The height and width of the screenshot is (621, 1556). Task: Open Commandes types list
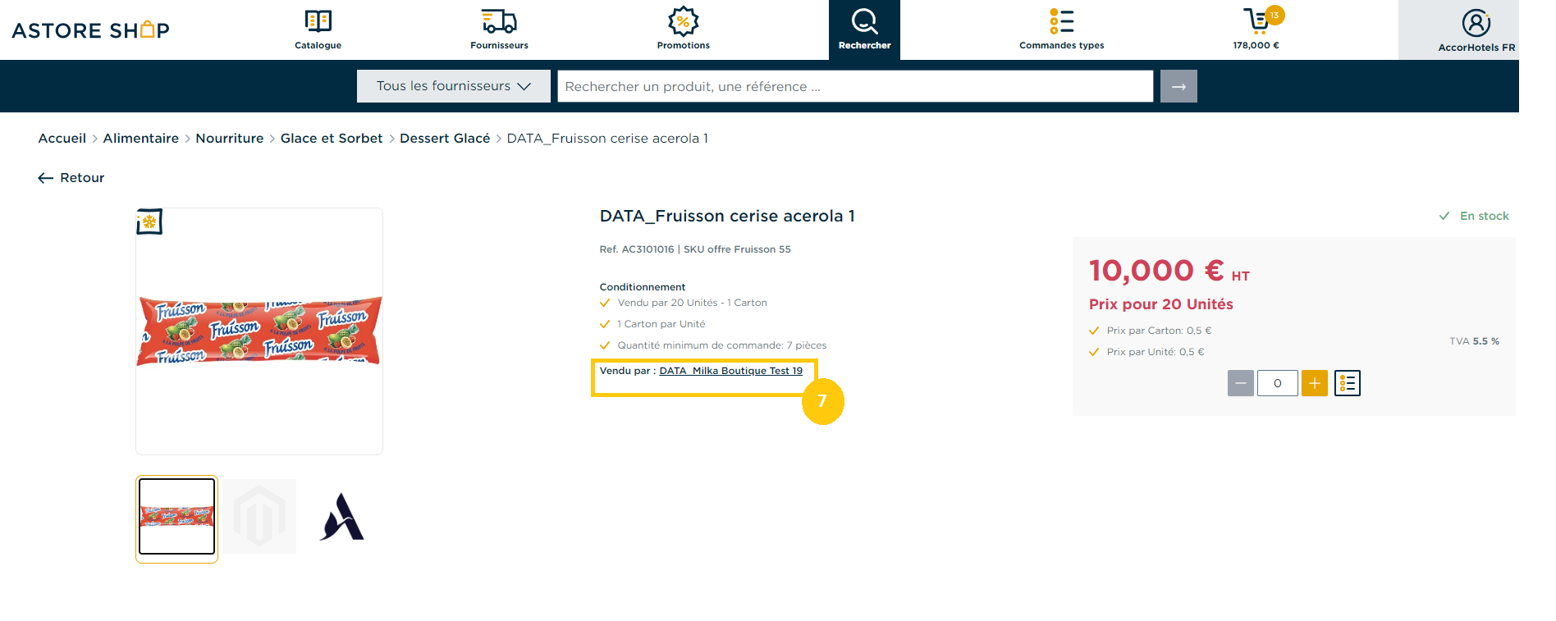(1061, 30)
